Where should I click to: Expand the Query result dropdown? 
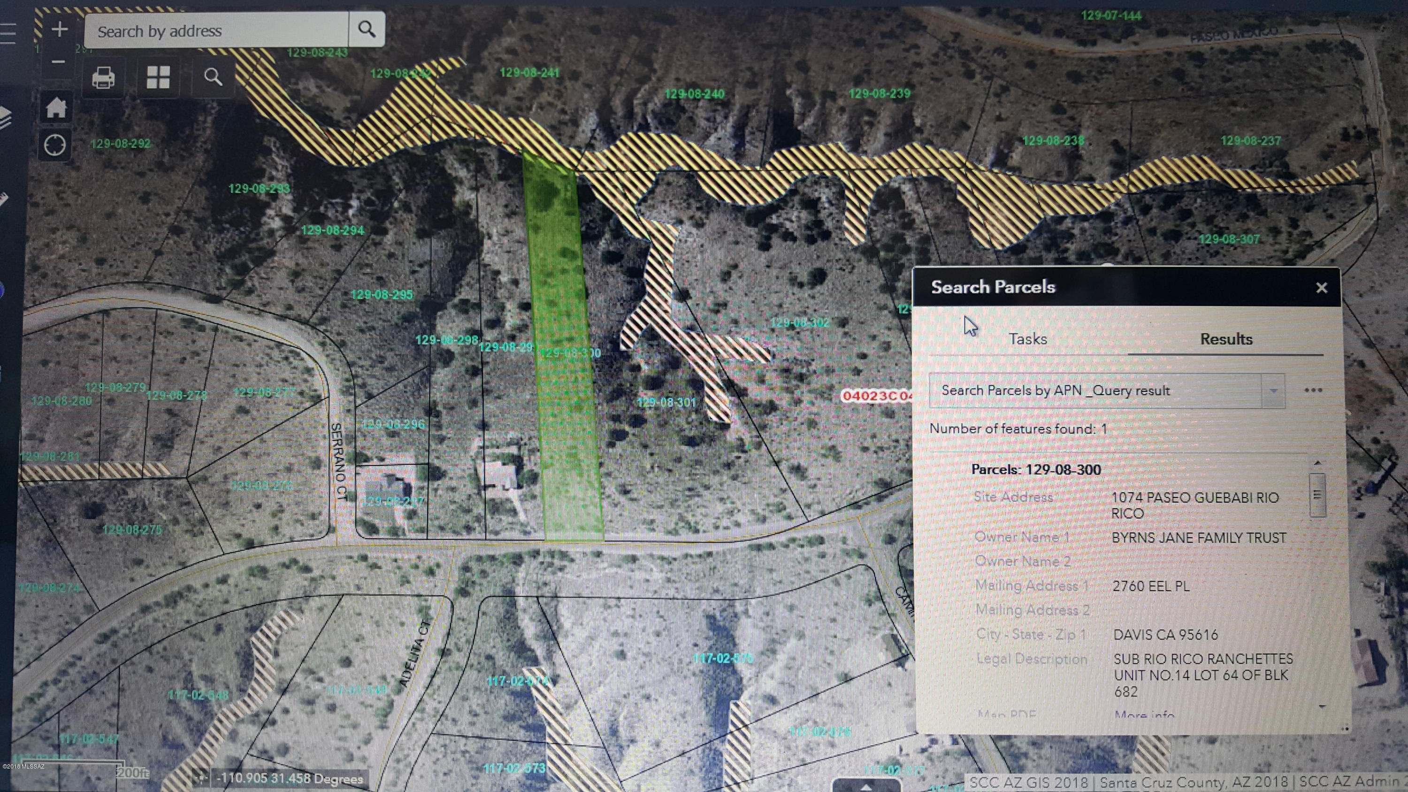[1272, 391]
